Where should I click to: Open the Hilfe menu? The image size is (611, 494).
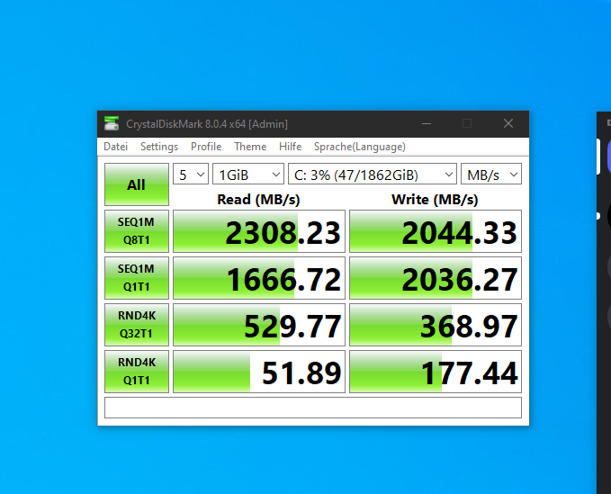pos(291,147)
